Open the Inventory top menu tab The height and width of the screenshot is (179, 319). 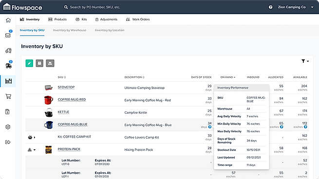(x=30, y=19)
